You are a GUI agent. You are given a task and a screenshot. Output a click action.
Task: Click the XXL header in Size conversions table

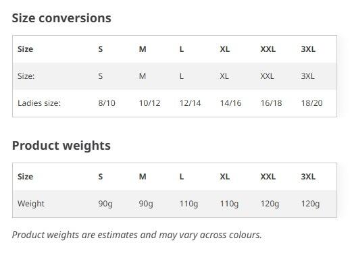coord(268,49)
